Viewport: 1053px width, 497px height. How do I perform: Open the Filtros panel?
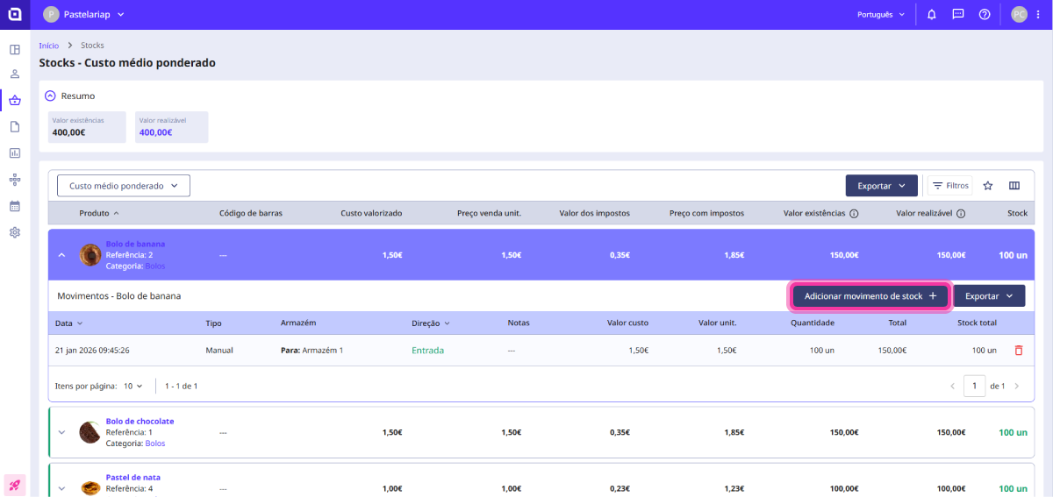tap(949, 186)
